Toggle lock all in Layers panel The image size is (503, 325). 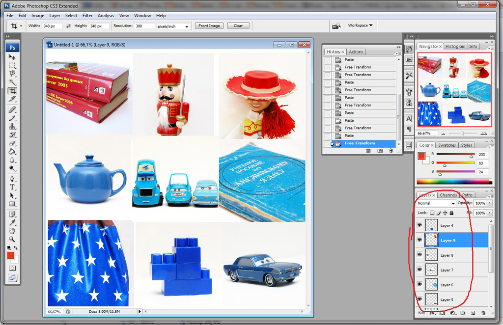click(x=452, y=213)
